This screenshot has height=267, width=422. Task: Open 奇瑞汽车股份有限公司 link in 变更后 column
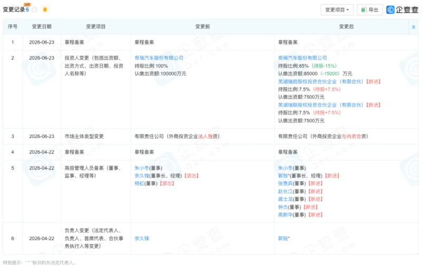[302, 58]
